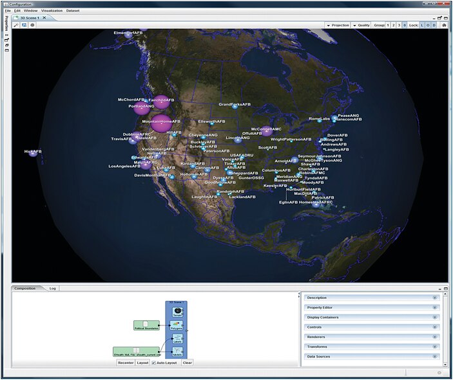Click the LosAngelesAFB label
The image size is (453, 380).
124,166
